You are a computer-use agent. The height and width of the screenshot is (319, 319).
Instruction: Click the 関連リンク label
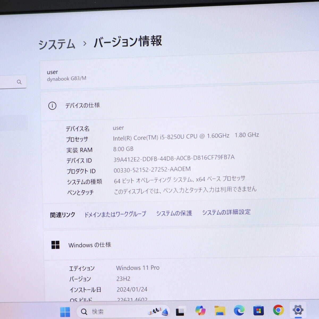coord(63,215)
